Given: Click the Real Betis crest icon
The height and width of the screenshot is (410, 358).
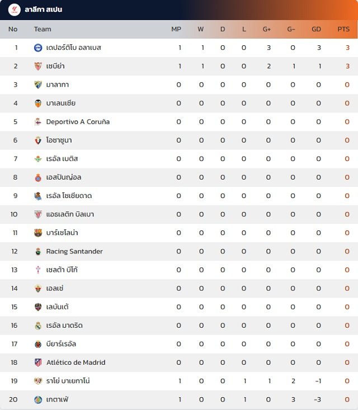Looking at the screenshot, I should 38,159.
